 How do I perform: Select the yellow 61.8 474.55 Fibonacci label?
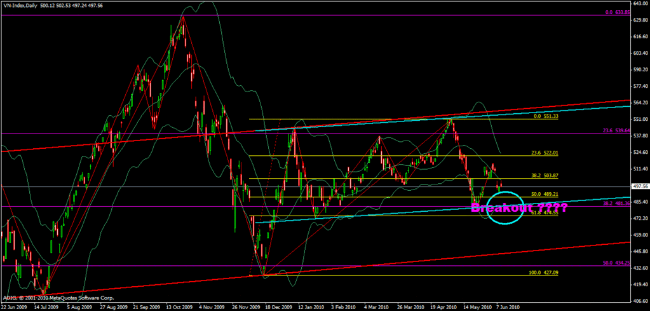[x=544, y=212]
